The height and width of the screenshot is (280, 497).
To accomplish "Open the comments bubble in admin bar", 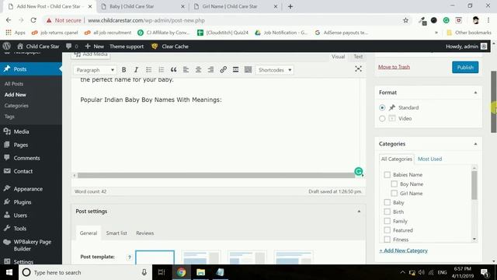I will 71,47.
